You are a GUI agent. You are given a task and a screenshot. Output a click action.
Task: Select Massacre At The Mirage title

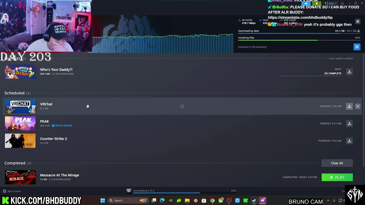(x=60, y=175)
